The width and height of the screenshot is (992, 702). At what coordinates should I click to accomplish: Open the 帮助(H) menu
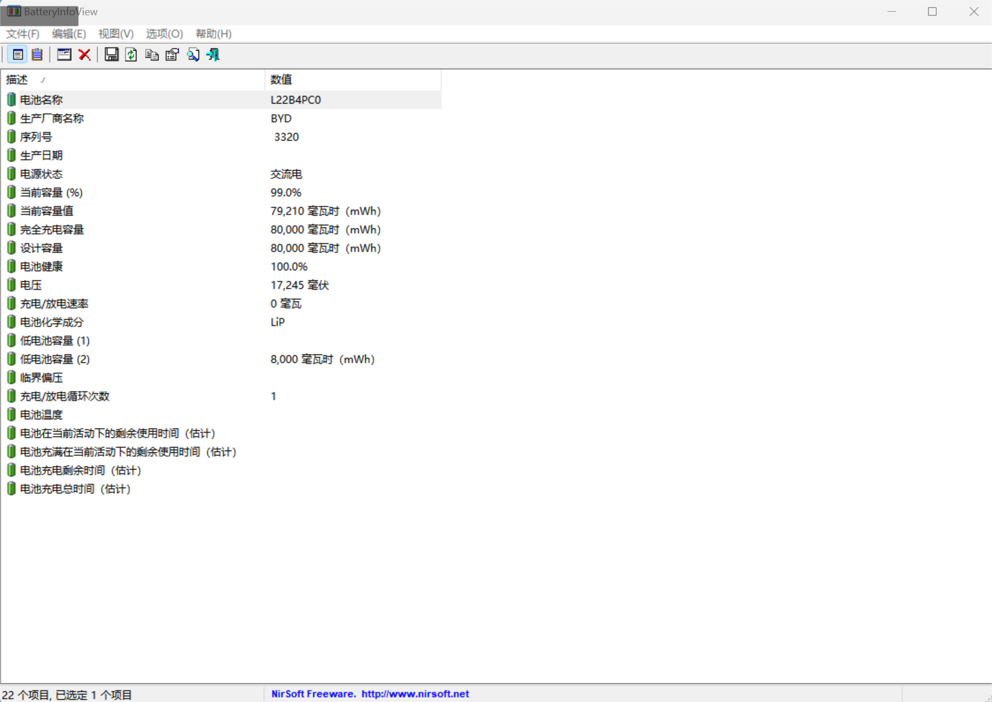tap(213, 34)
